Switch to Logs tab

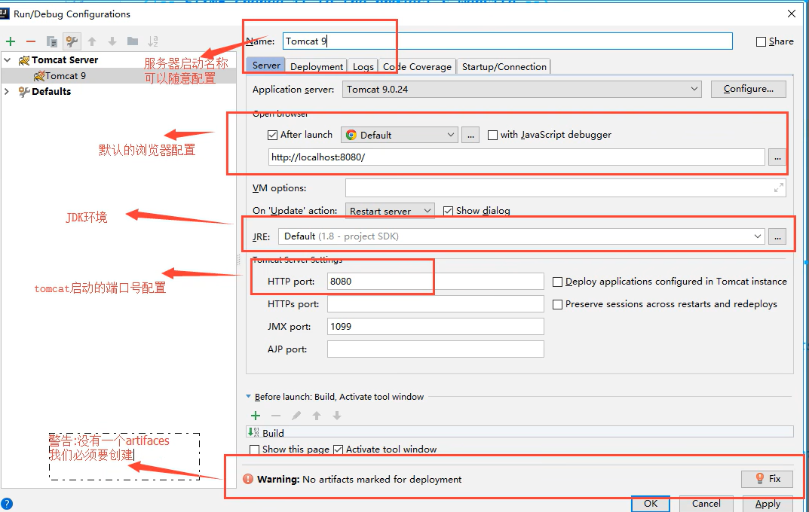tap(363, 66)
